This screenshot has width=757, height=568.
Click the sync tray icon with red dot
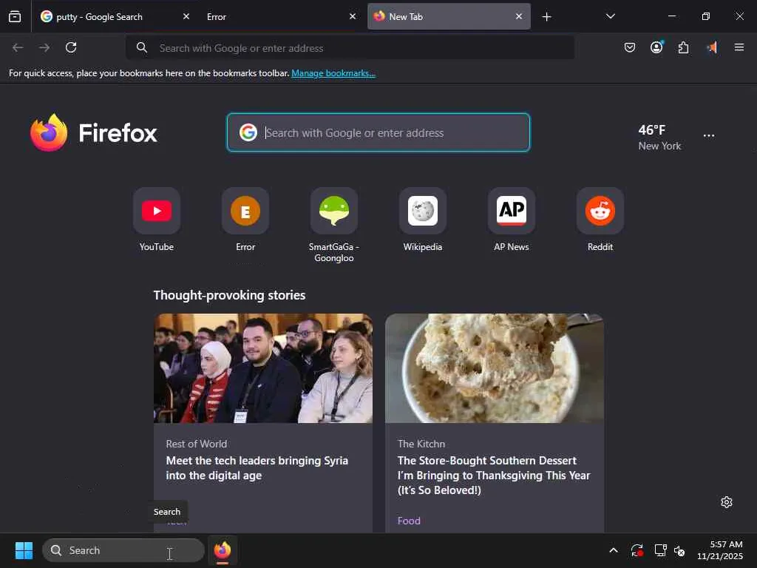tap(637, 550)
